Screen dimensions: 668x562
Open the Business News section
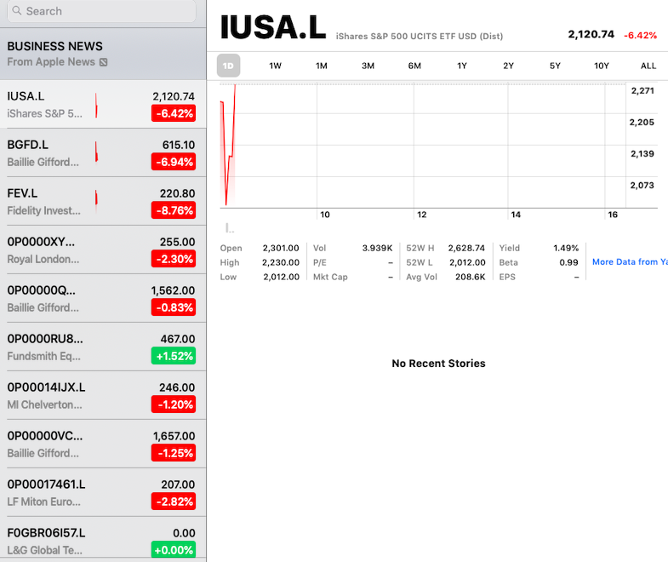(103, 54)
